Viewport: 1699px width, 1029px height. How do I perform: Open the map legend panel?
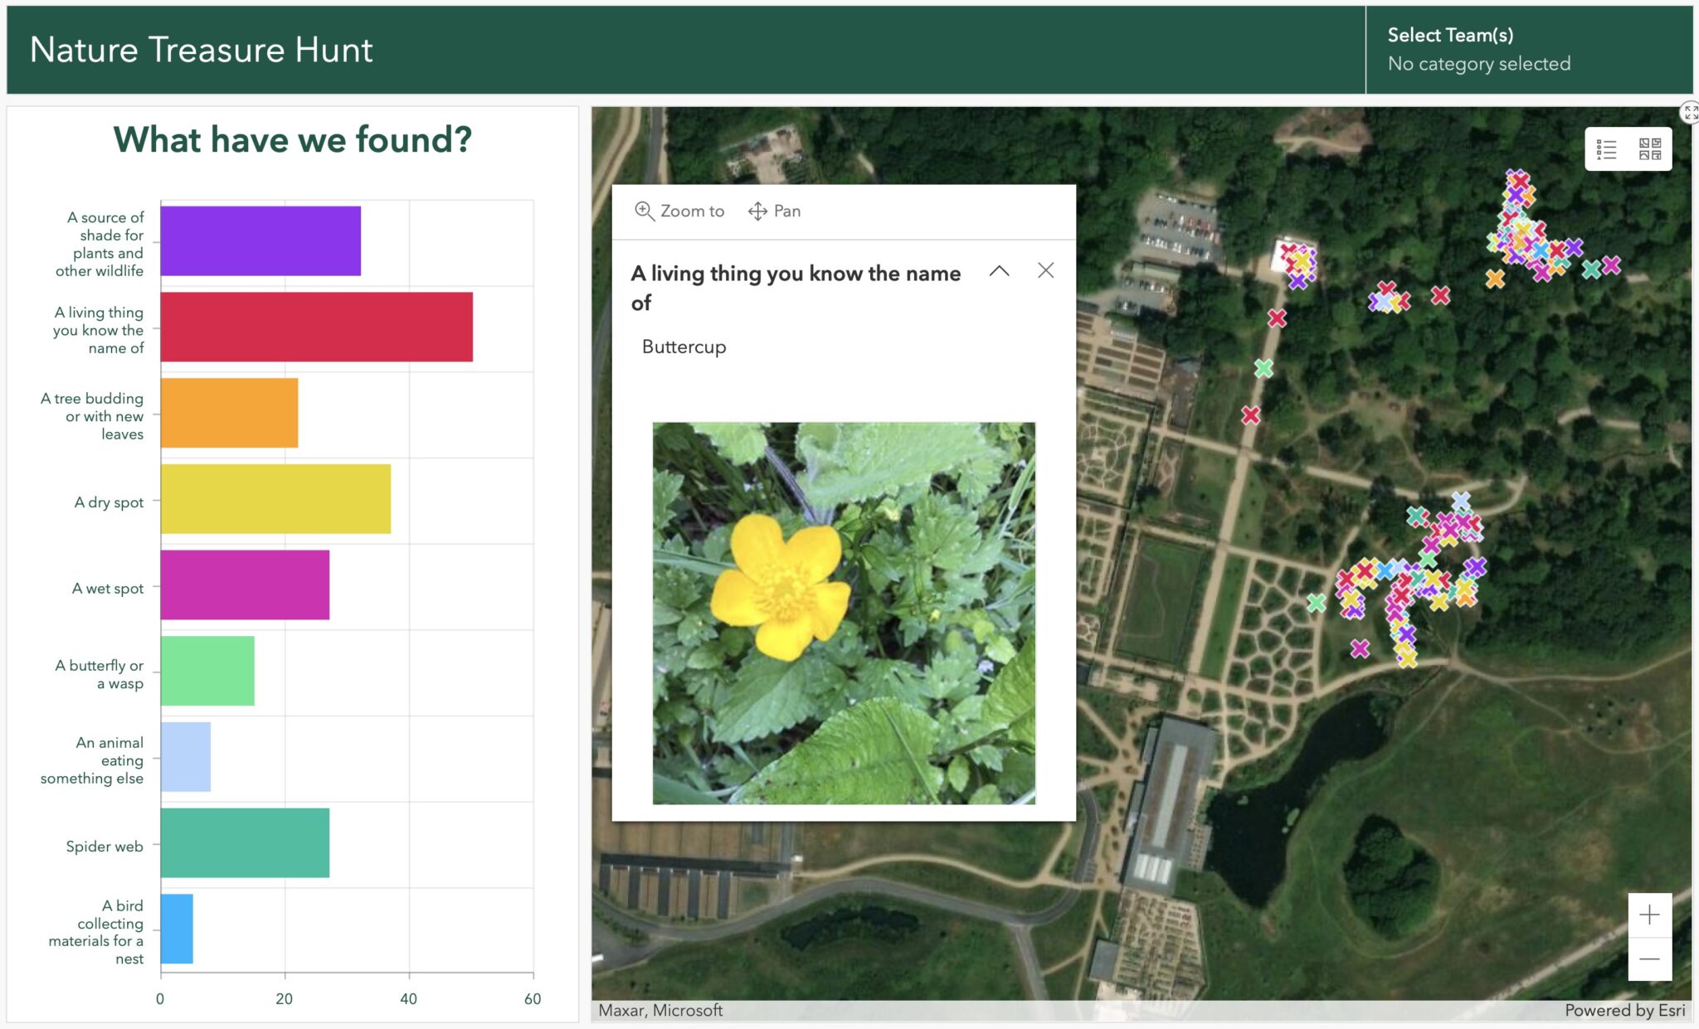click(1607, 148)
